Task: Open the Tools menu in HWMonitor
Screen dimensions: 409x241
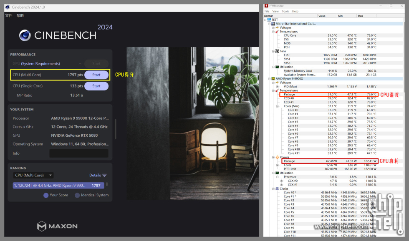Action: tap(285, 11)
